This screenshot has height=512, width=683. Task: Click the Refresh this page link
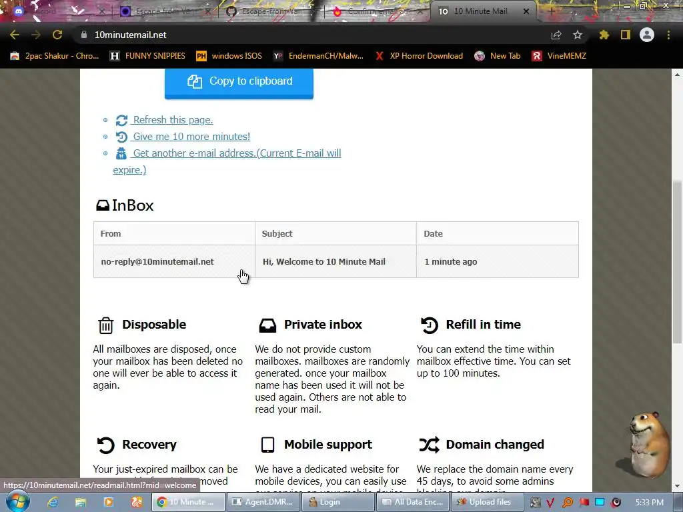(x=173, y=120)
